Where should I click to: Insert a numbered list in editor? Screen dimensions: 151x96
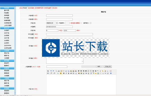point(88,71)
